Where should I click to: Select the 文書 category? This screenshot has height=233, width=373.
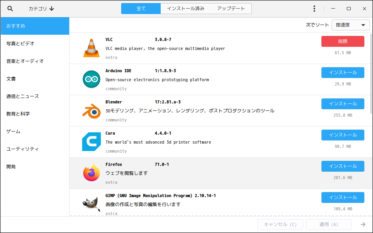point(35,78)
